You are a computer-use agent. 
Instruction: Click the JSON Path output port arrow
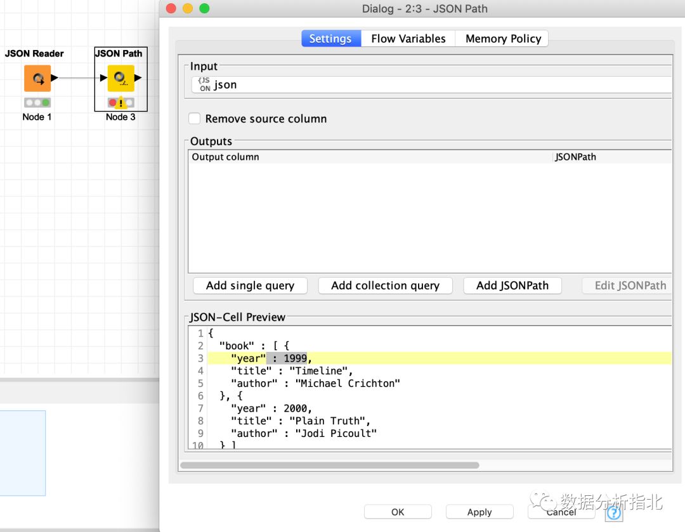(138, 78)
